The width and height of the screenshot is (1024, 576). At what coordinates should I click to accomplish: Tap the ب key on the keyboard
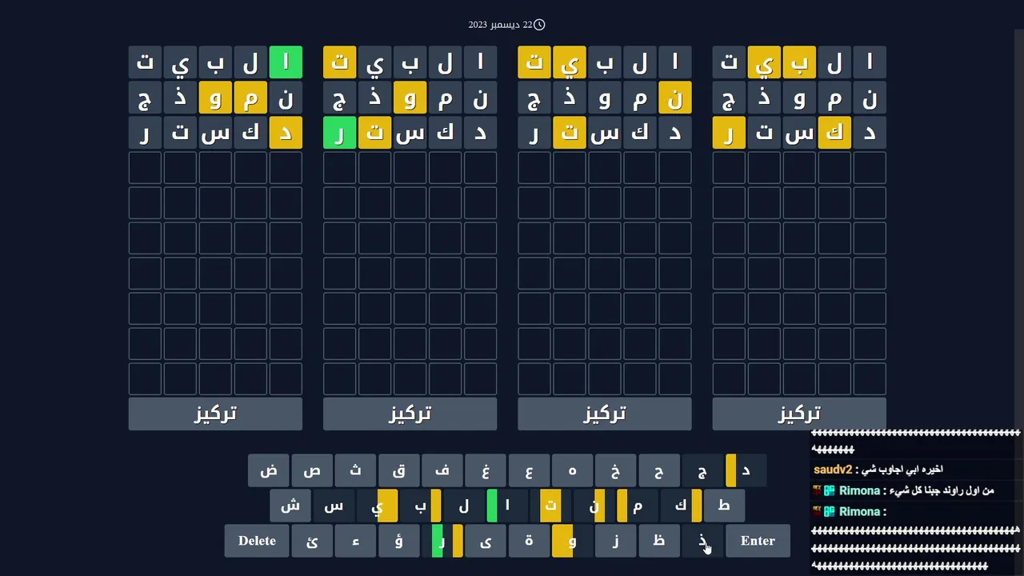point(420,506)
